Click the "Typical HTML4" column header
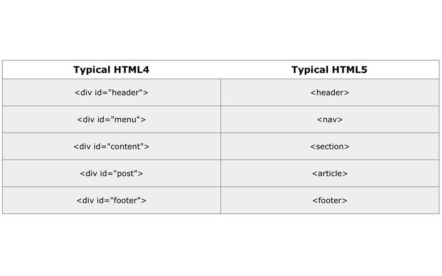This screenshot has height=276, width=442. coord(111,69)
